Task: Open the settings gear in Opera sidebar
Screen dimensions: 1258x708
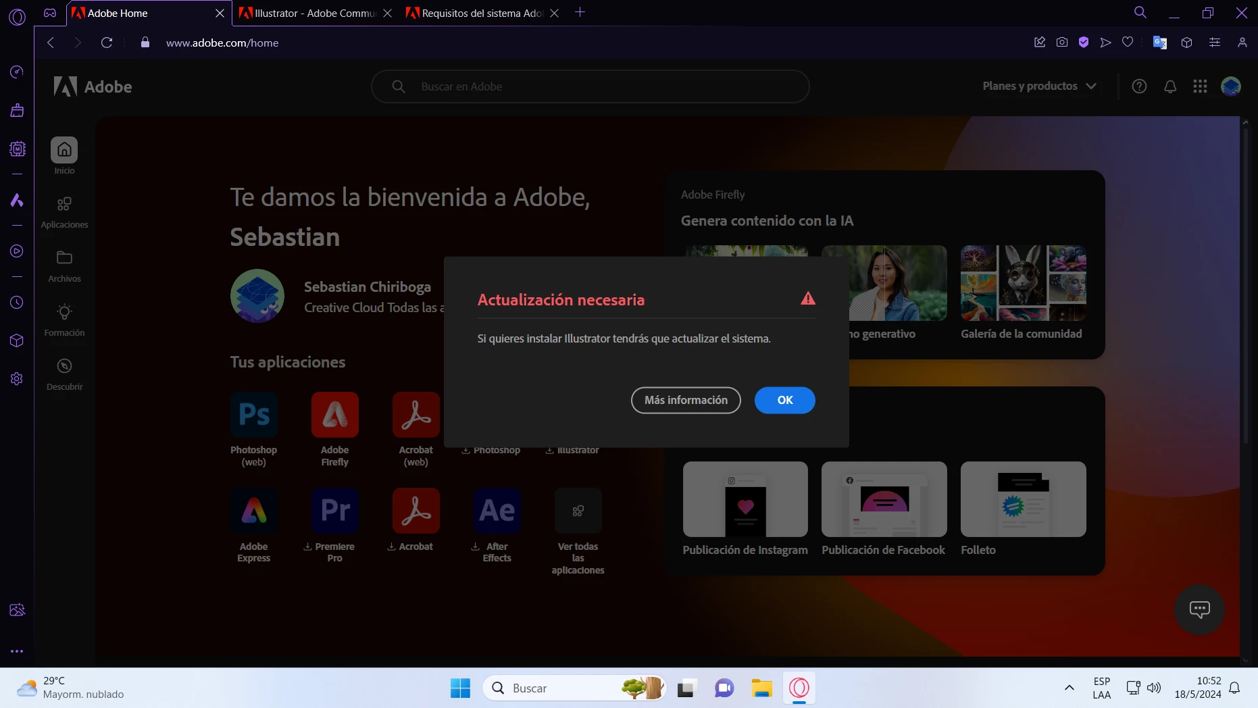Action: (17, 378)
